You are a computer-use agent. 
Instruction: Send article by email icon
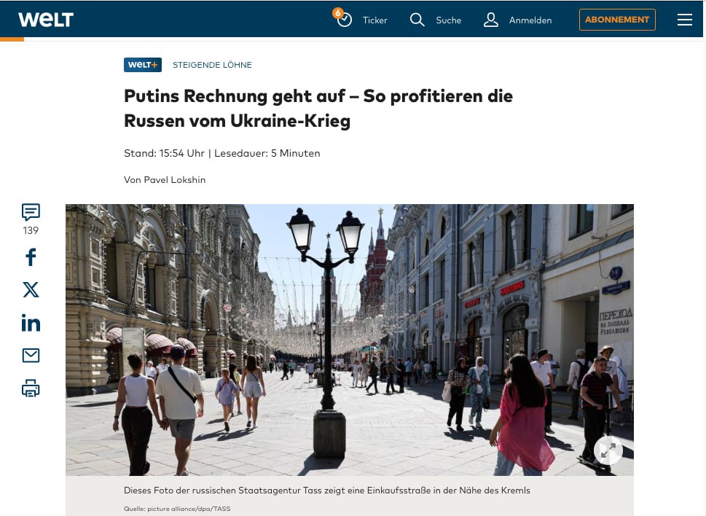pos(31,356)
